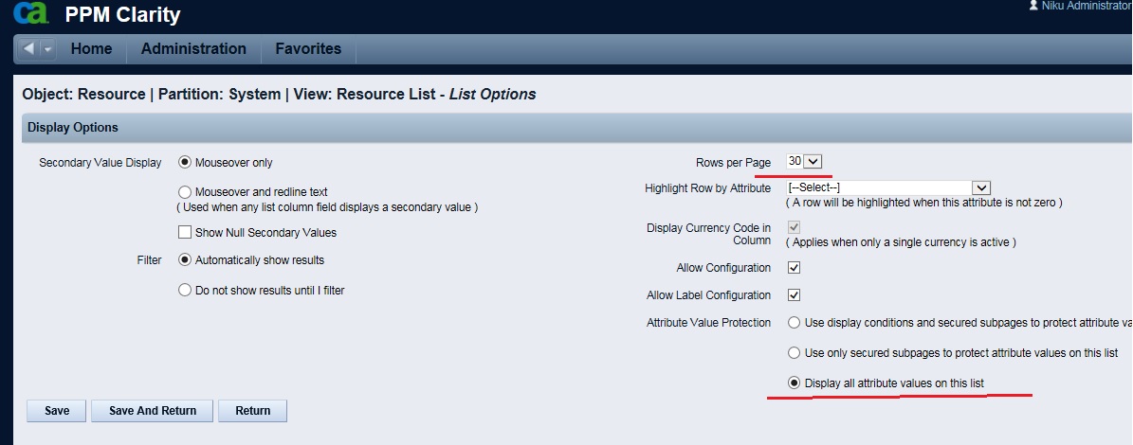Click the Rows per Page label
The width and height of the screenshot is (1133, 445).
coord(734,162)
